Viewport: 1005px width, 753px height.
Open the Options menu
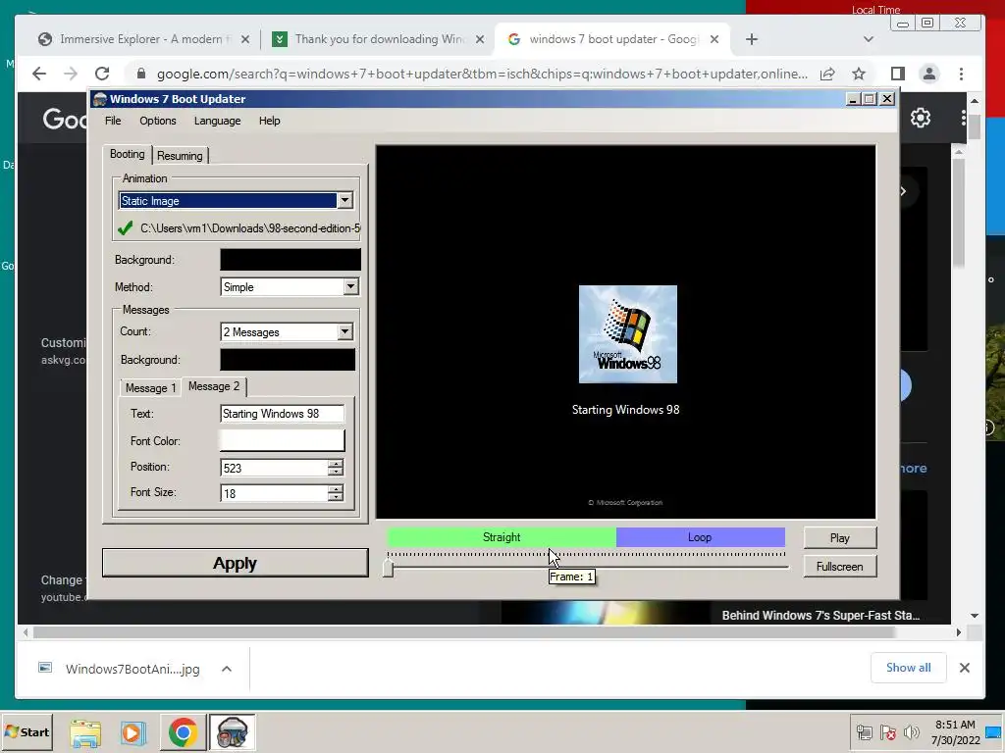click(158, 121)
